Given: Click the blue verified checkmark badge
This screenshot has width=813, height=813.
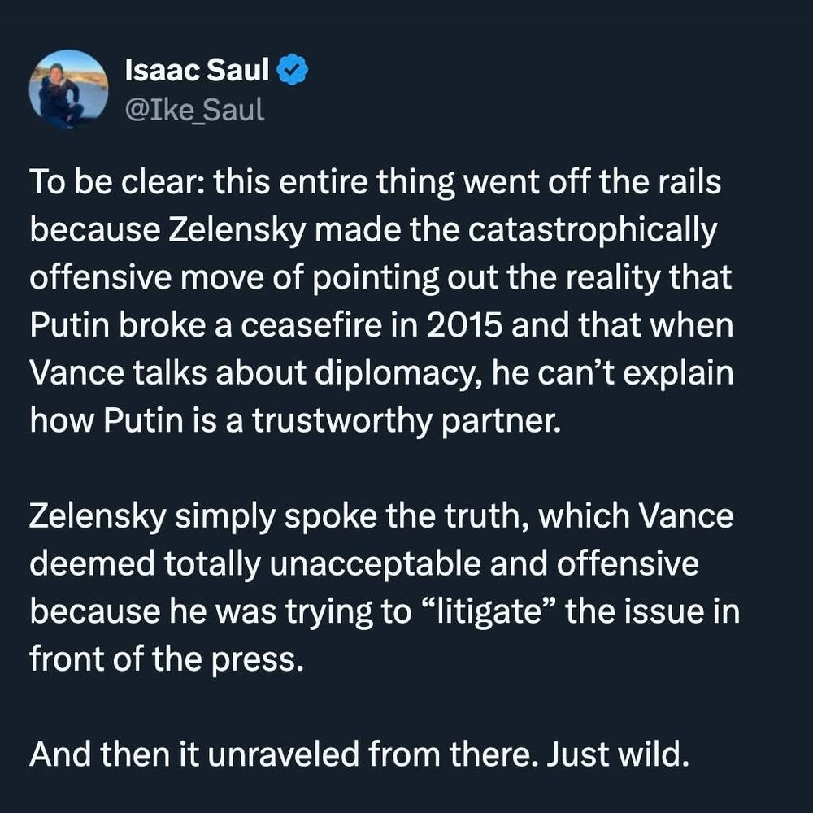Looking at the screenshot, I should [x=292, y=72].
